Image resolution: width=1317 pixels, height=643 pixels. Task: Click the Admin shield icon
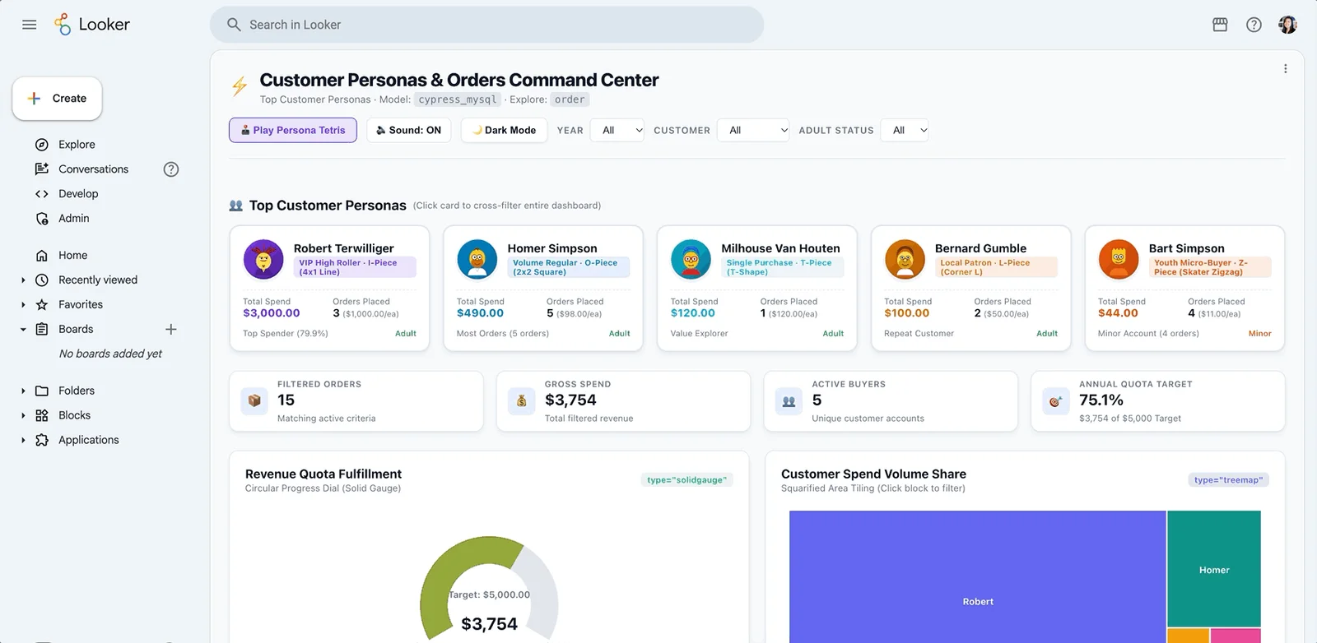click(42, 219)
